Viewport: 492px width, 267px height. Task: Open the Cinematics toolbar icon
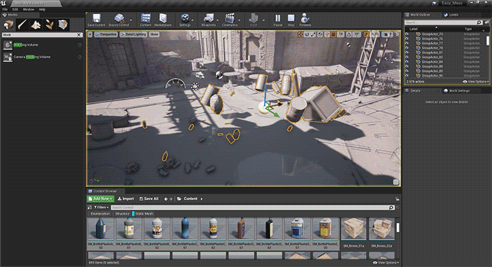230,19
